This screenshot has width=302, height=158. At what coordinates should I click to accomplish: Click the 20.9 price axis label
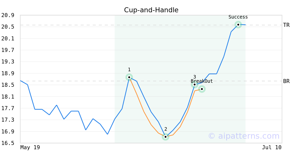click(x=8, y=15)
